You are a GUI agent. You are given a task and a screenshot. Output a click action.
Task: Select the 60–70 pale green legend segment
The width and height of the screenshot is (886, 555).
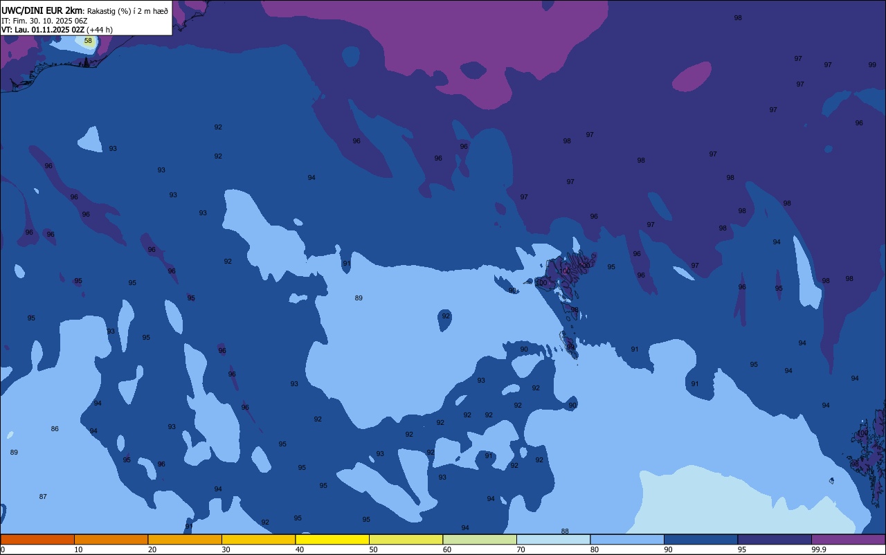coord(480,539)
